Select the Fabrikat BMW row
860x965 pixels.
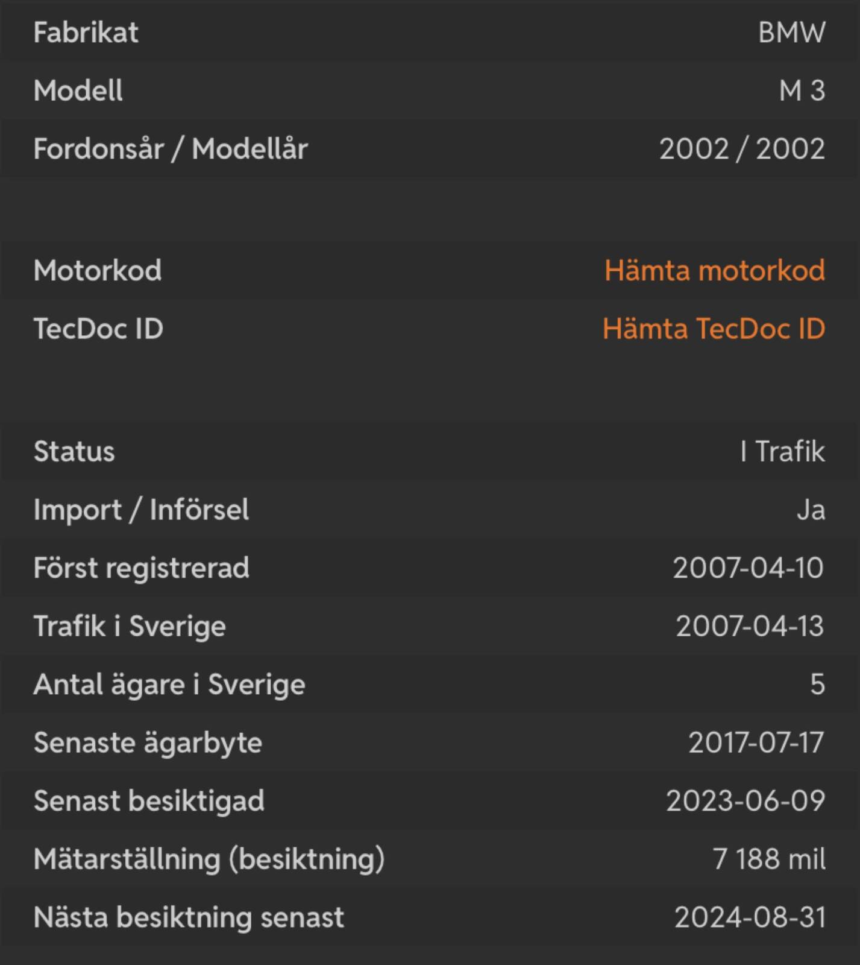click(430, 31)
